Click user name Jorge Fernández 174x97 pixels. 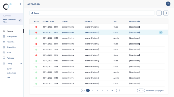(9, 19)
